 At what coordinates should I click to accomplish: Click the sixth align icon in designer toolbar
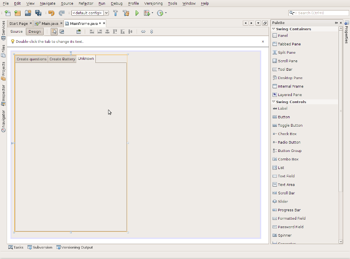pos(130,31)
